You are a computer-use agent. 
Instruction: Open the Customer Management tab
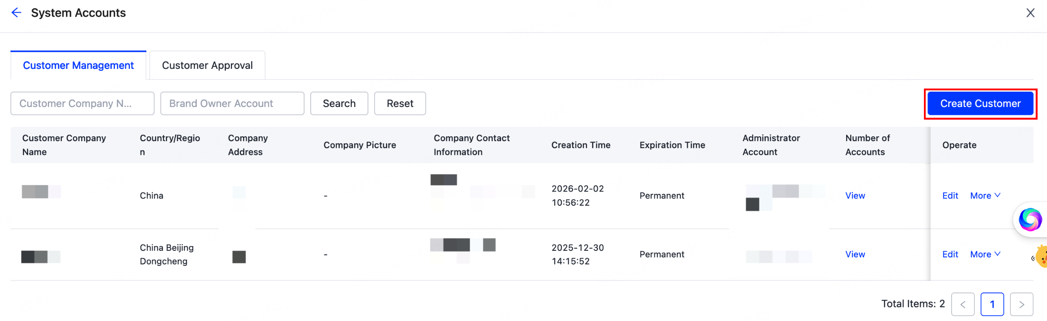coord(78,65)
